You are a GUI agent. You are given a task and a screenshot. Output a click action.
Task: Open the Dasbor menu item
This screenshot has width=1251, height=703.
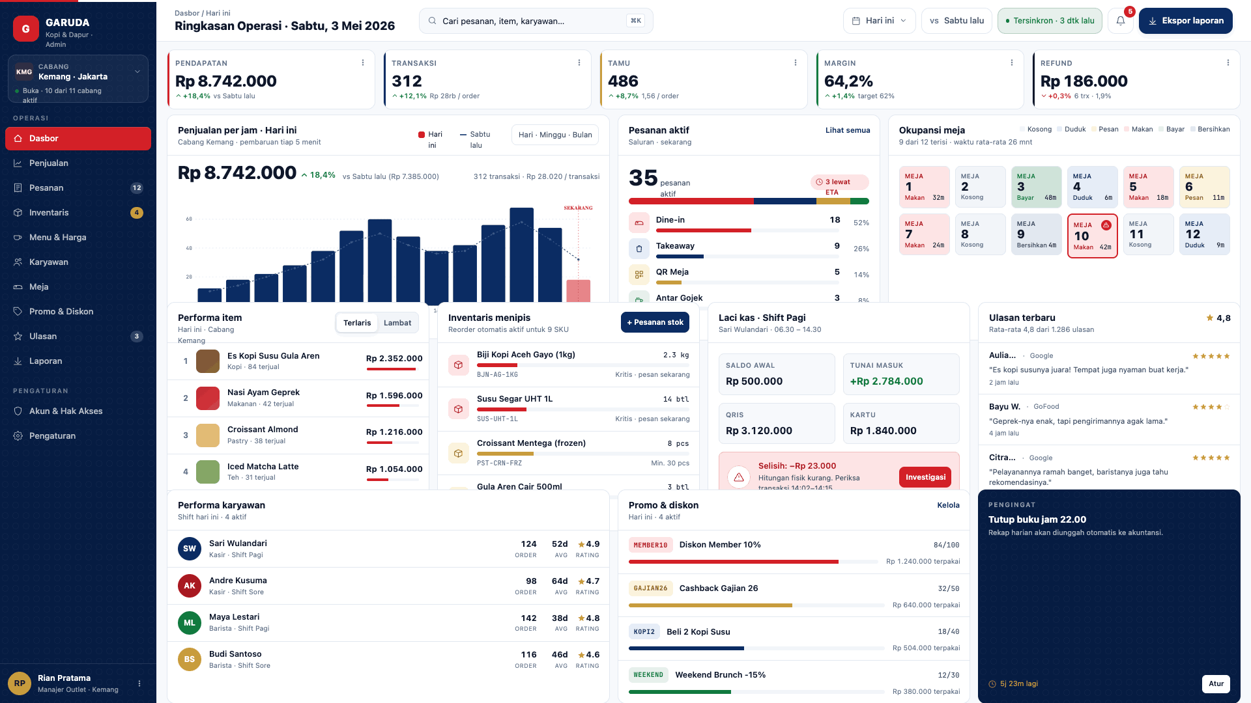[78, 139]
